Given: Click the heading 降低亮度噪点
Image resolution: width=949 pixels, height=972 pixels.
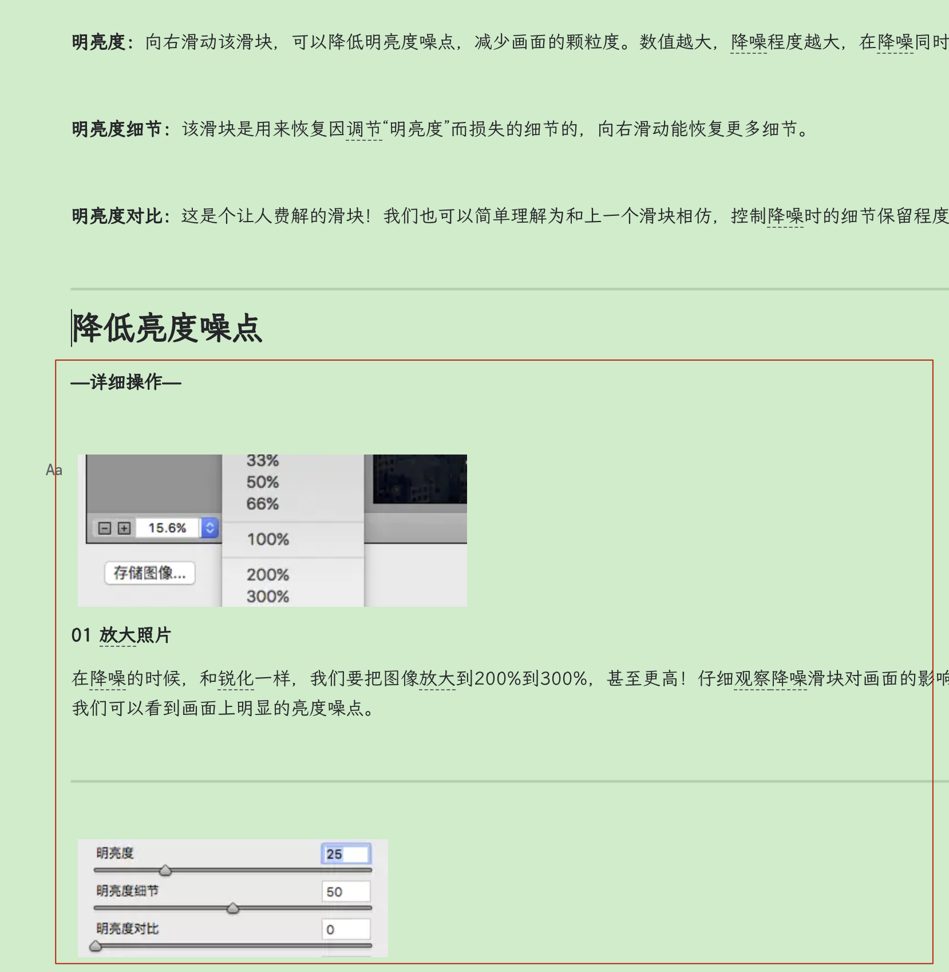Looking at the screenshot, I should click(167, 328).
